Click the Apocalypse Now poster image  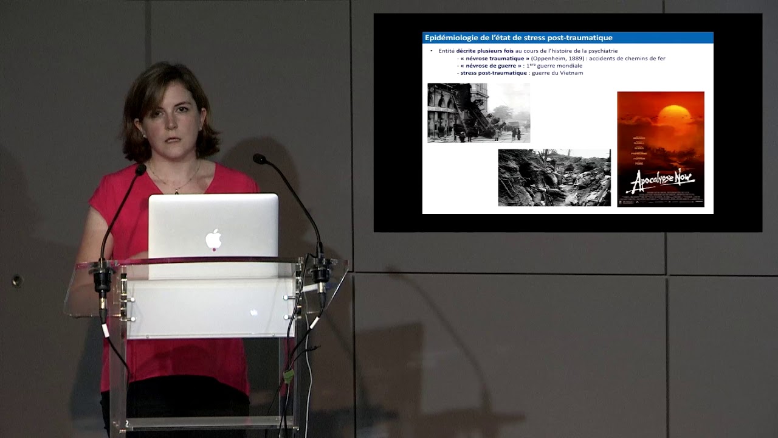point(661,149)
